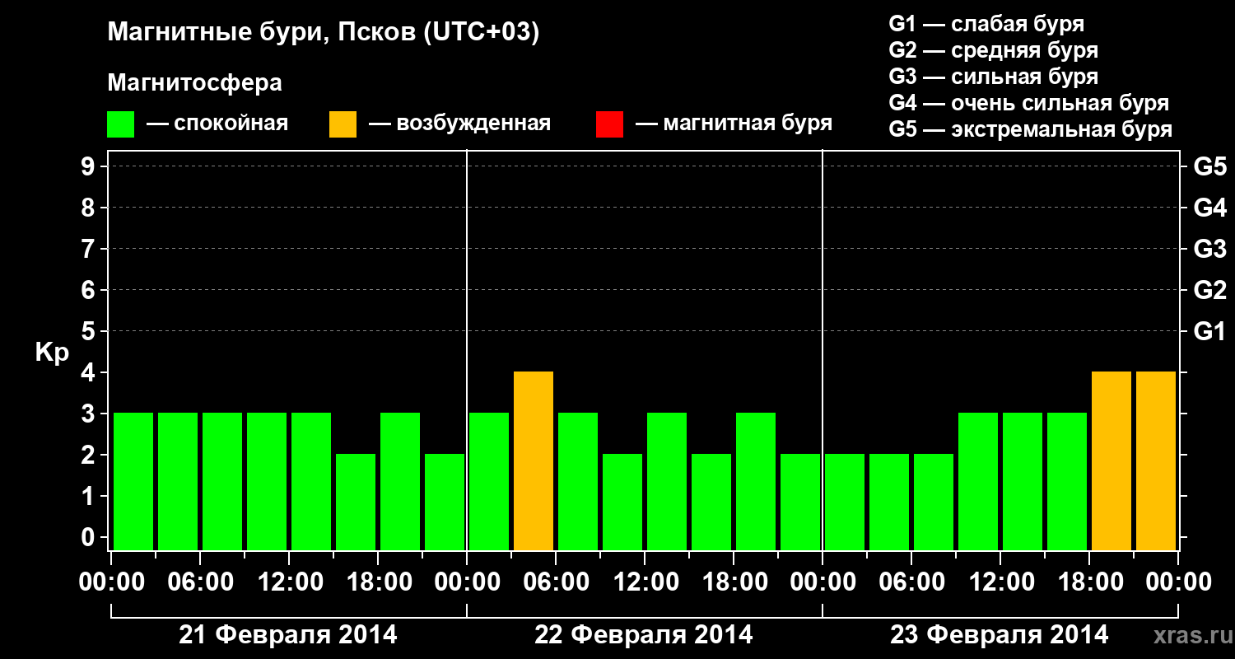The image size is (1235, 659).
Task: Click the red 'магнитная буря' legend swatch
Action: point(609,124)
